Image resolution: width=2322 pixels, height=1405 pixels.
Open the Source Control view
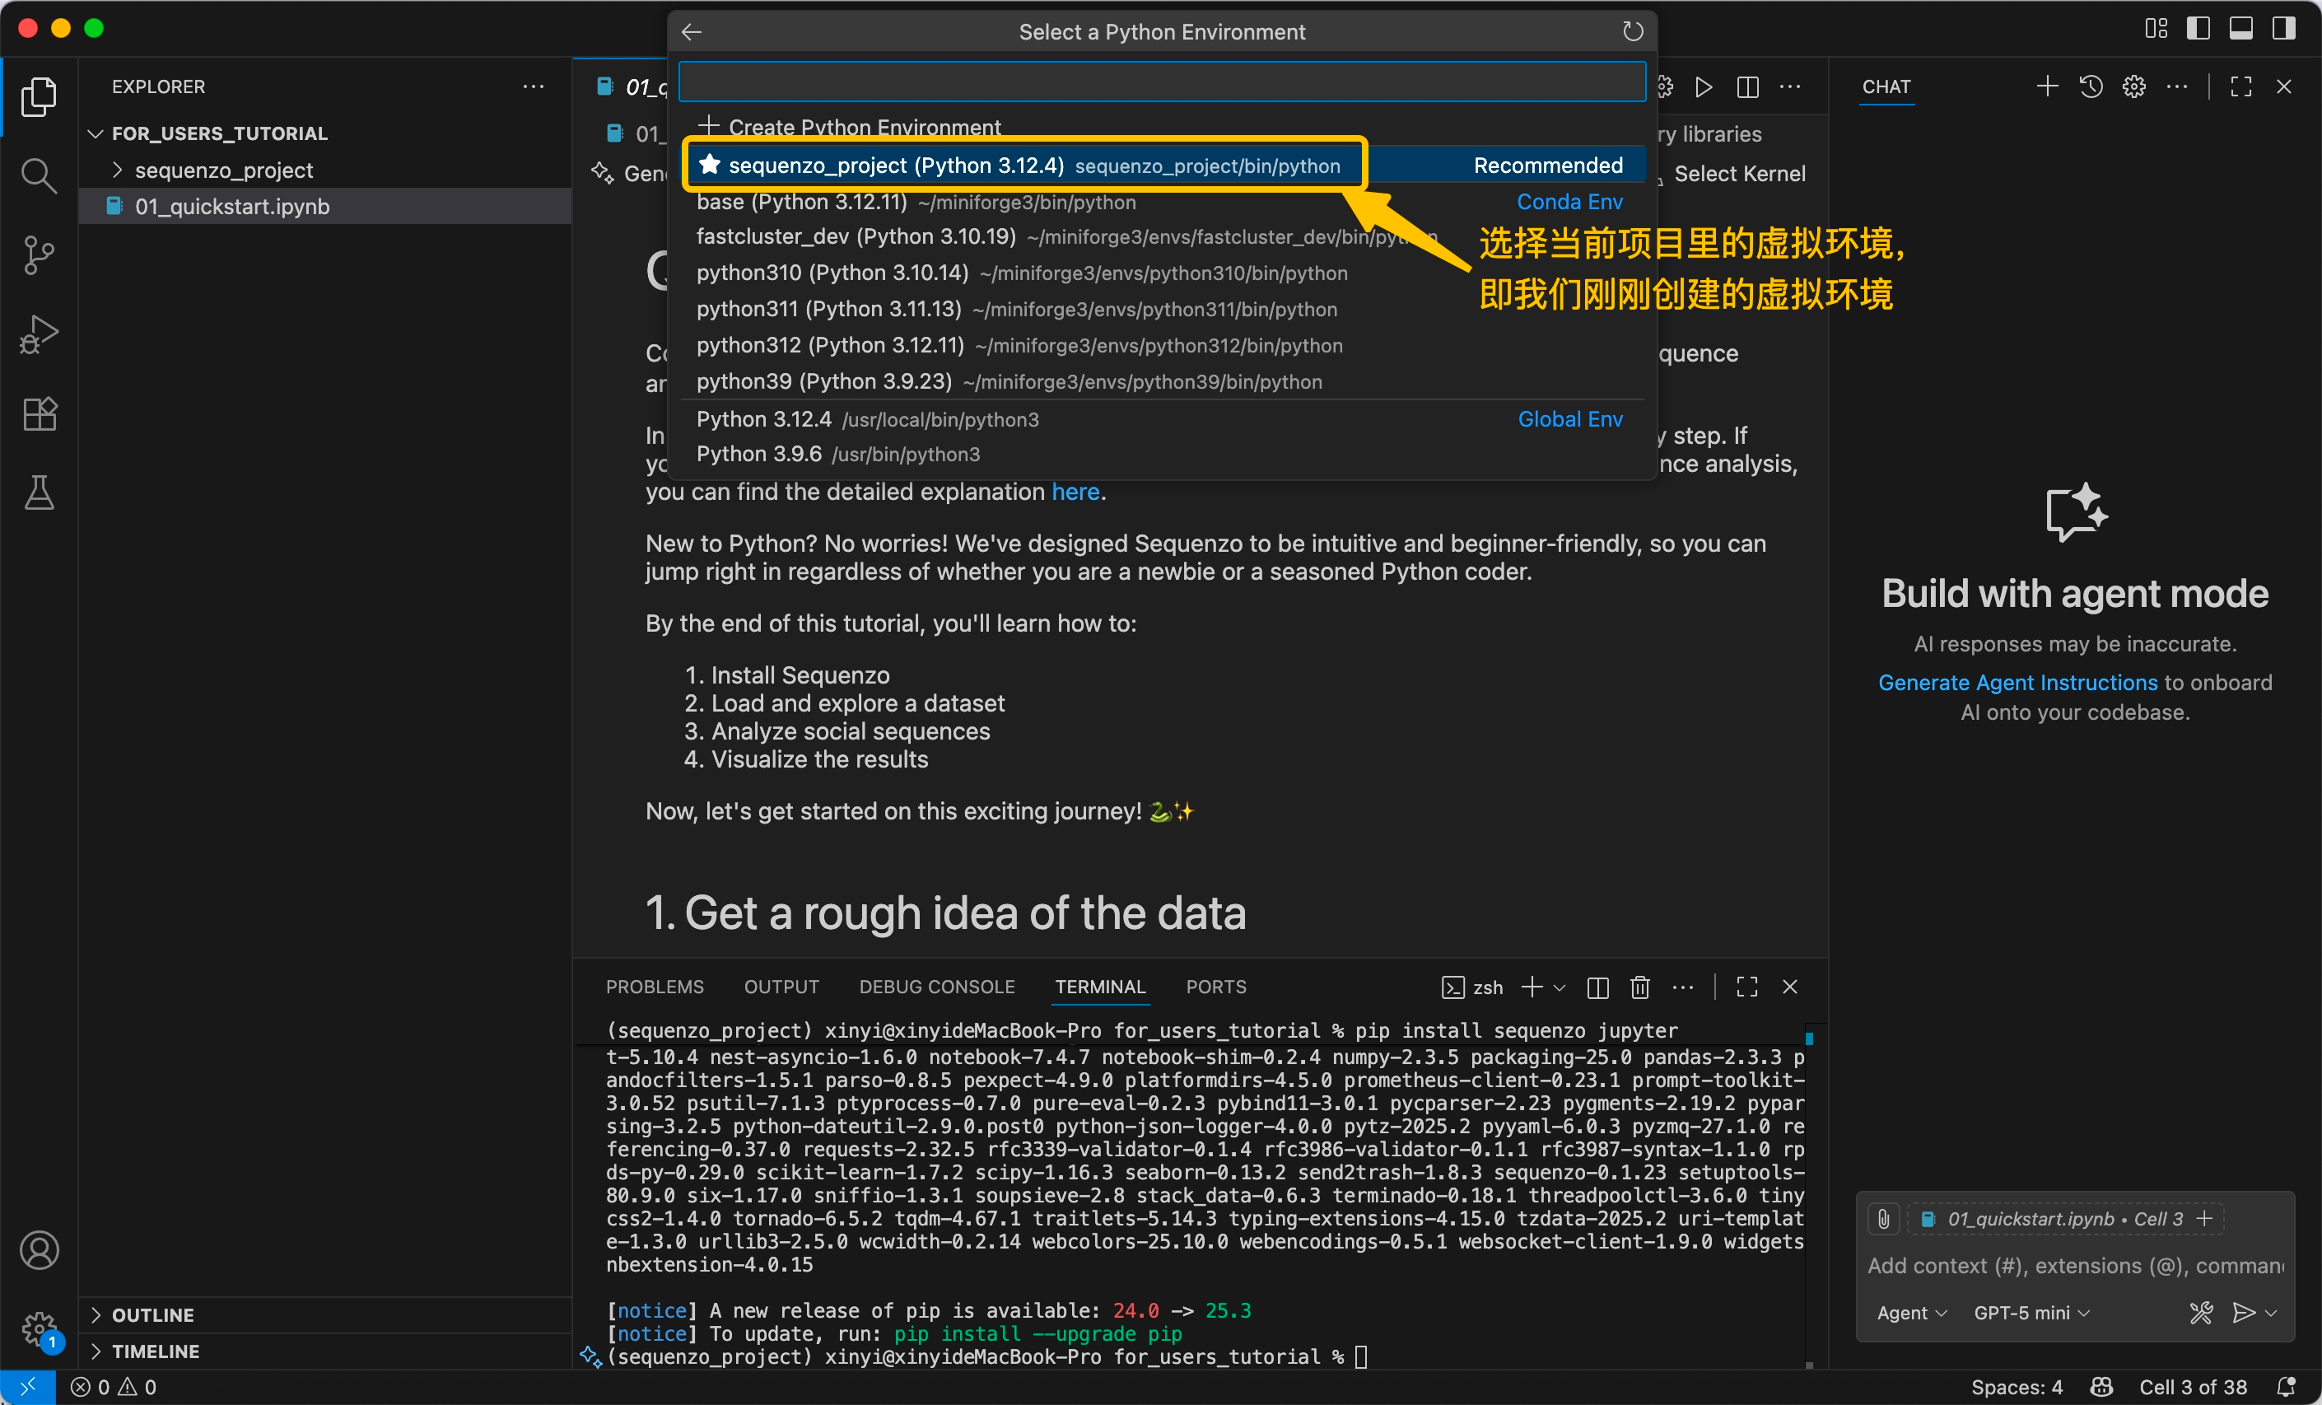[39, 254]
